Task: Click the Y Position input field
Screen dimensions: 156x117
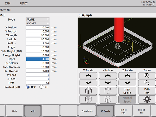Action: [37, 31]
